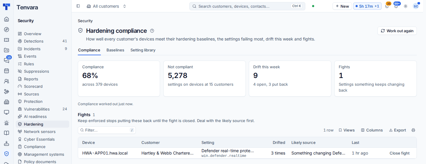Image resolution: width=426 pixels, height=164 pixels.
Task: Switch to the Compliance tab
Action: click(89, 50)
